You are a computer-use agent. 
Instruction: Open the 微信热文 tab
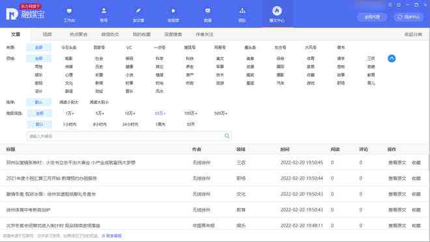(110, 34)
